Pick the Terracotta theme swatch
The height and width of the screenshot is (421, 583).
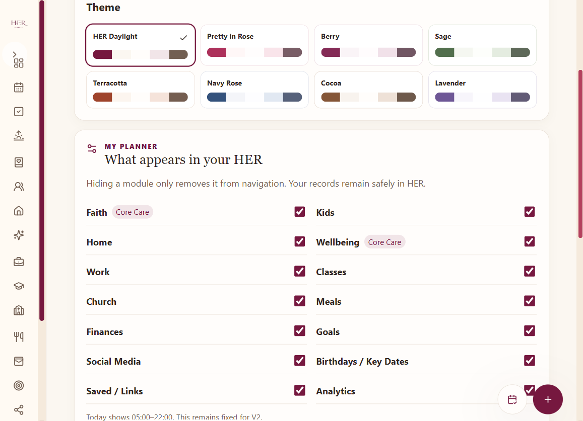click(x=141, y=90)
